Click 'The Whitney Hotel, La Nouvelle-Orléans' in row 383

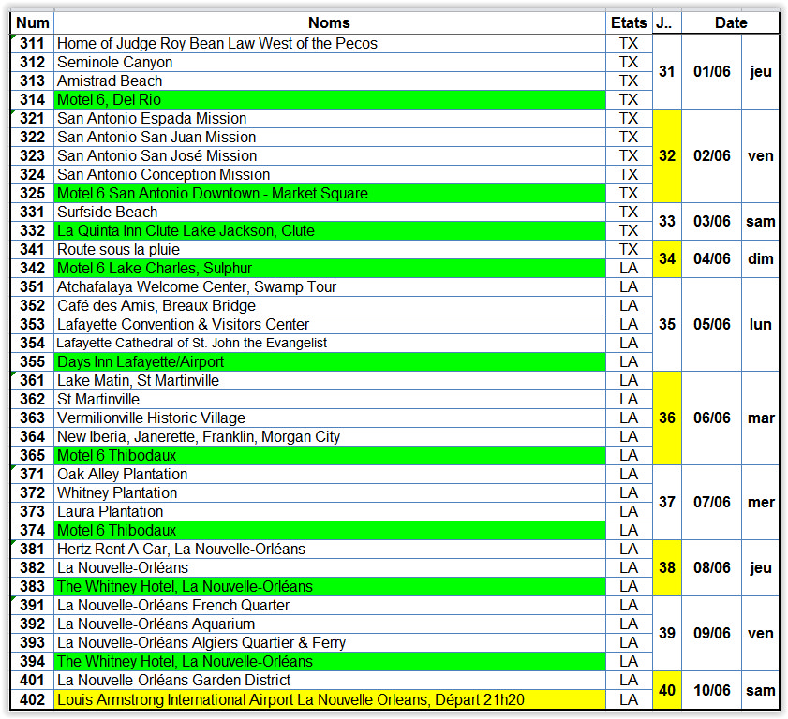click(x=330, y=586)
